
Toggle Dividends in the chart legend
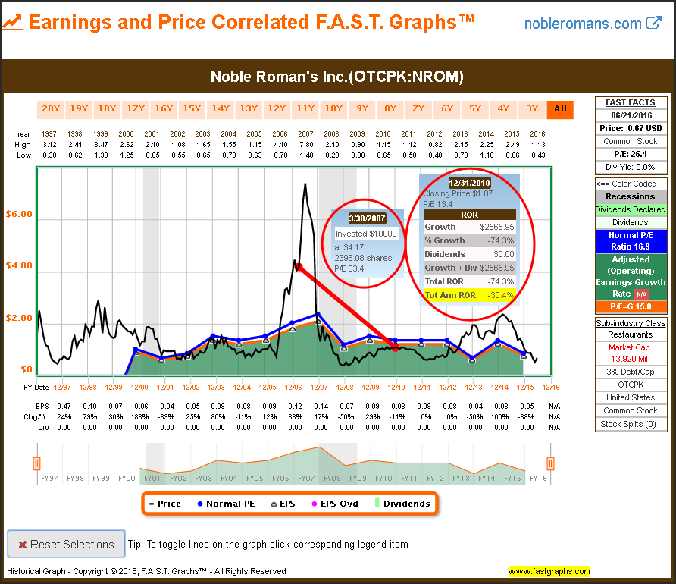point(402,504)
